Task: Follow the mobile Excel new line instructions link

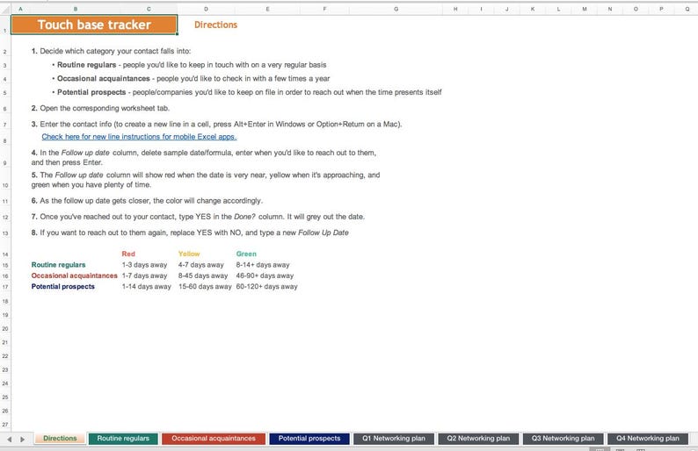Action: tap(139, 137)
